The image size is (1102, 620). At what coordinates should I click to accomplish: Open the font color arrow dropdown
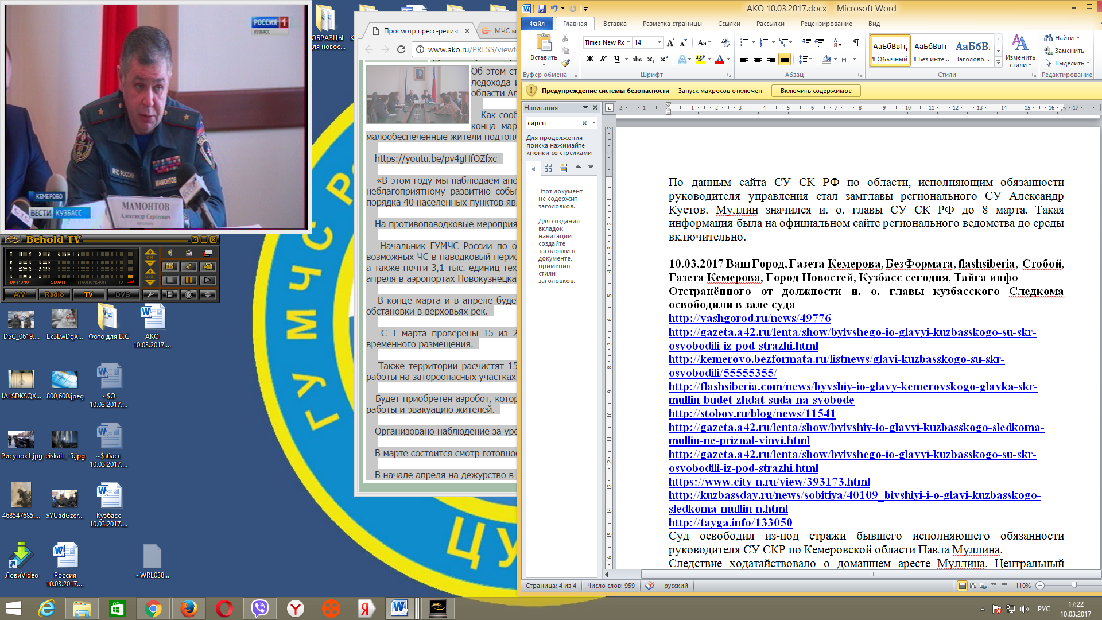[x=728, y=59]
